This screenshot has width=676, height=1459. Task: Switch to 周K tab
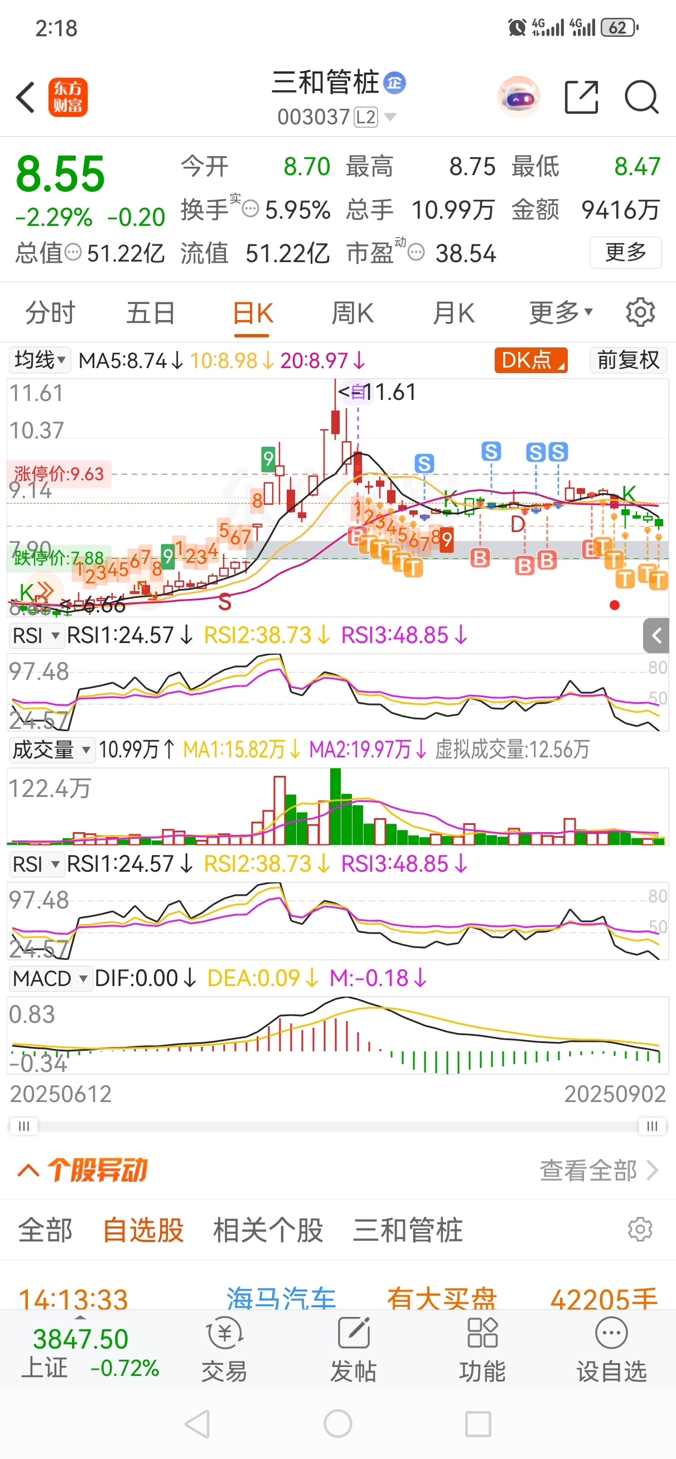(x=353, y=313)
